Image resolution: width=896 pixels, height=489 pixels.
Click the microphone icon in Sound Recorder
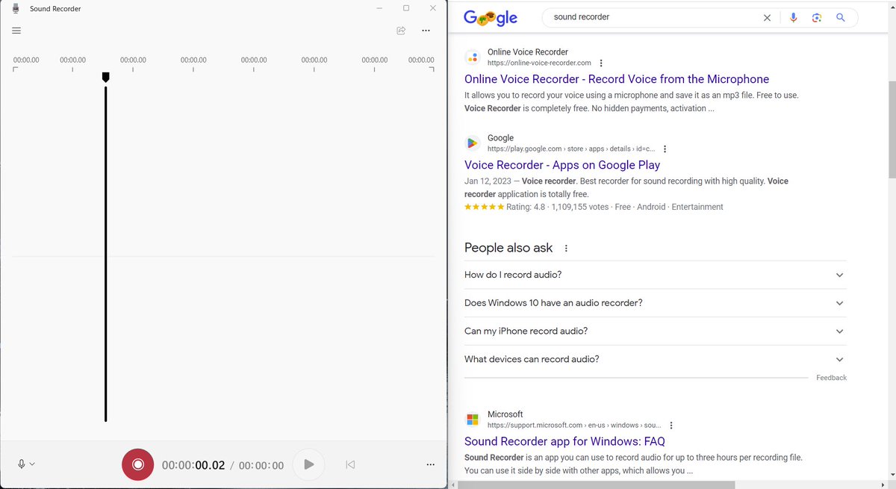click(22, 464)
